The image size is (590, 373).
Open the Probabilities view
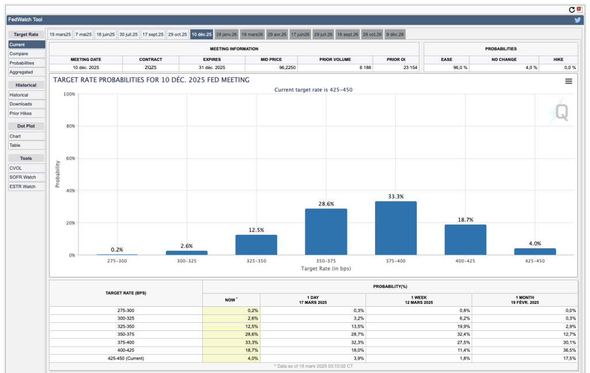coord(27,63)
